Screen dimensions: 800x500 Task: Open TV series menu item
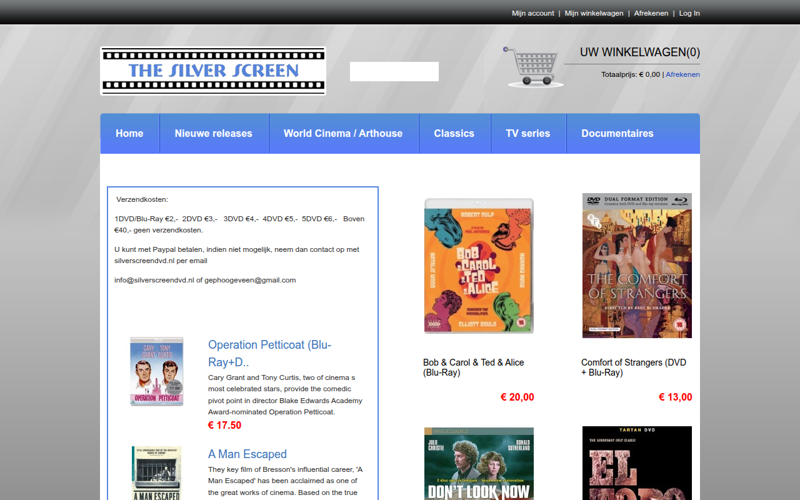[x=528, y=133]
